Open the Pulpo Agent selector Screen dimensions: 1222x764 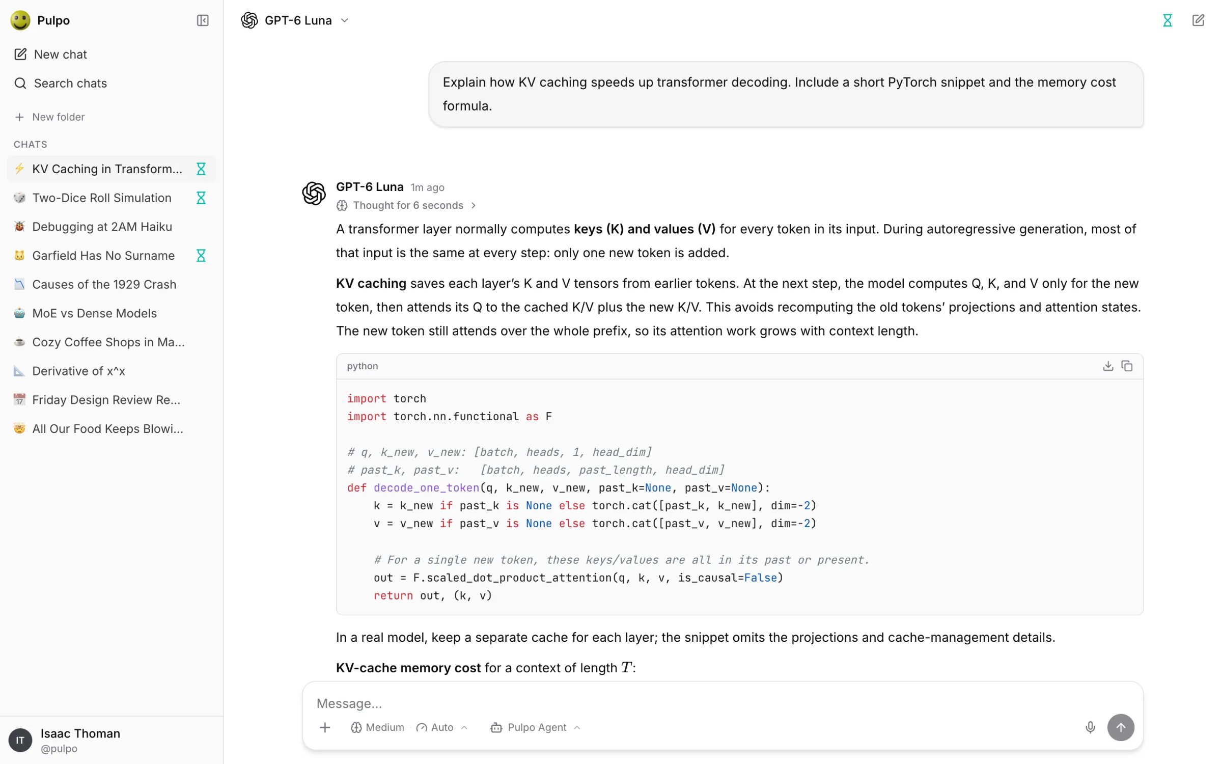click(536, 727)
